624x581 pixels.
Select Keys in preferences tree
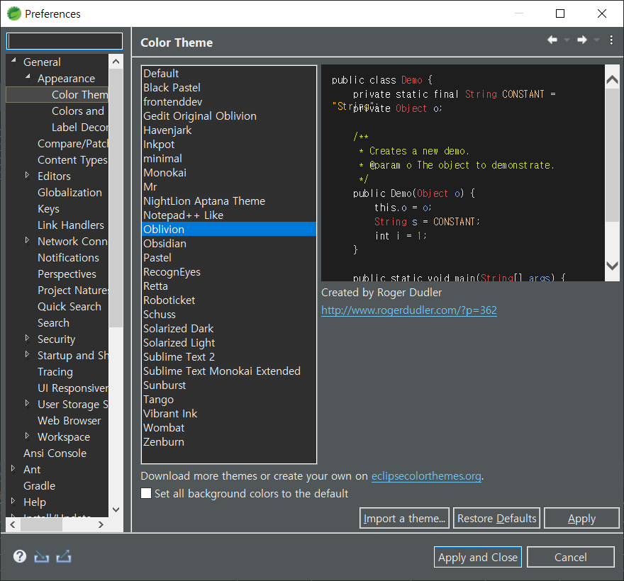coord(48,209)
